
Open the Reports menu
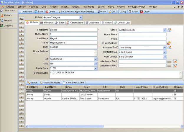pyautogui.click(x=54, y=7)
